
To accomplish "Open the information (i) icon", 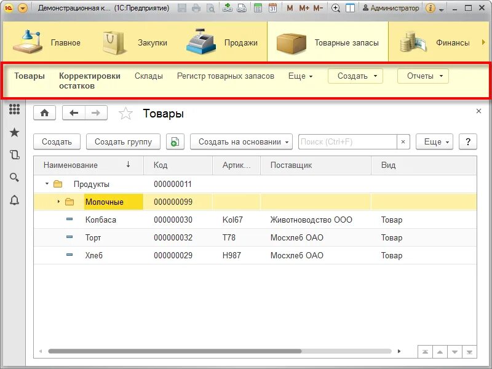I will click(430, 8).
